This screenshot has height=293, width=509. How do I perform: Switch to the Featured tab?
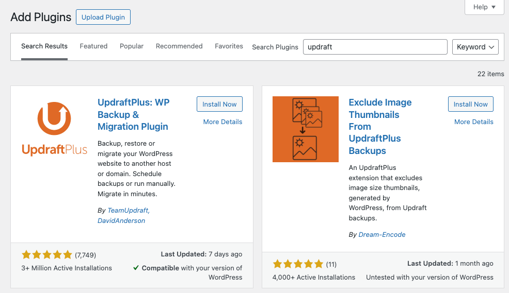point(93,46)
